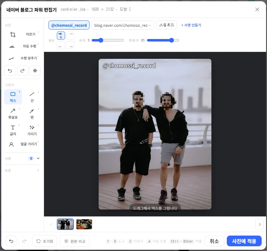Image resolution: width=267 pixels, height=251 pixels.
Task: Click 사진에 적용 apply button
Action: pyautogui.click(x=244, y=241)
